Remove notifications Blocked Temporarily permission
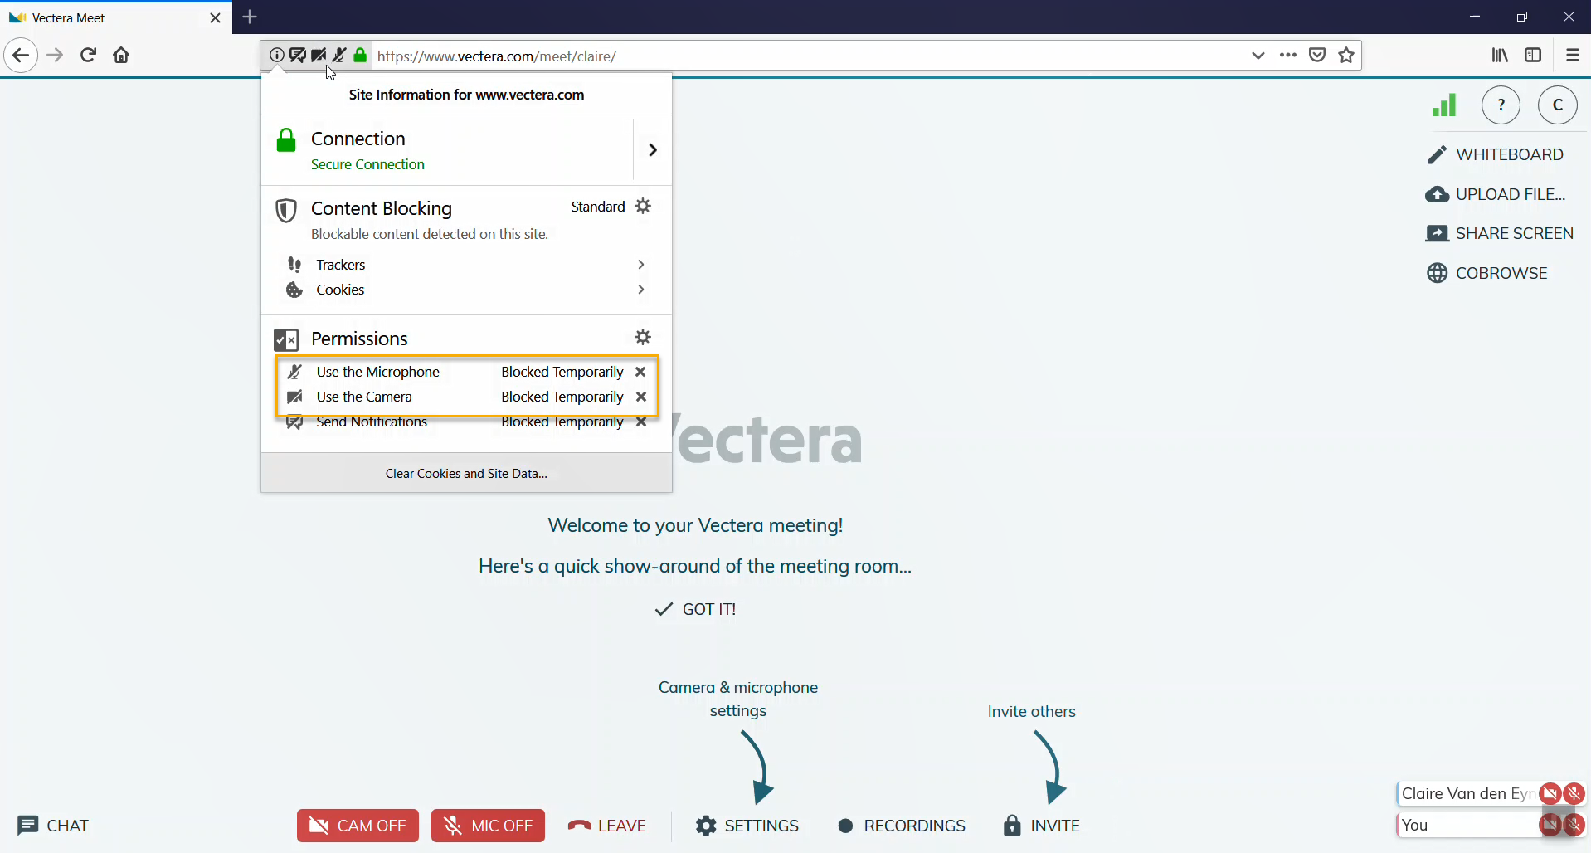The image size is (1591, 853). [640, 422]
